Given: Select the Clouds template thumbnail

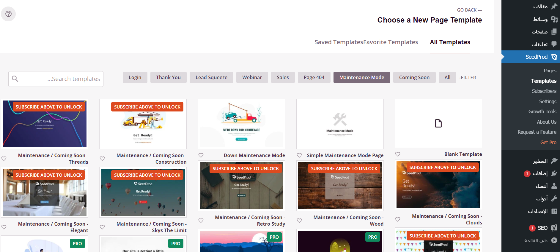Looking at the screenshot, I should (438, 185).
